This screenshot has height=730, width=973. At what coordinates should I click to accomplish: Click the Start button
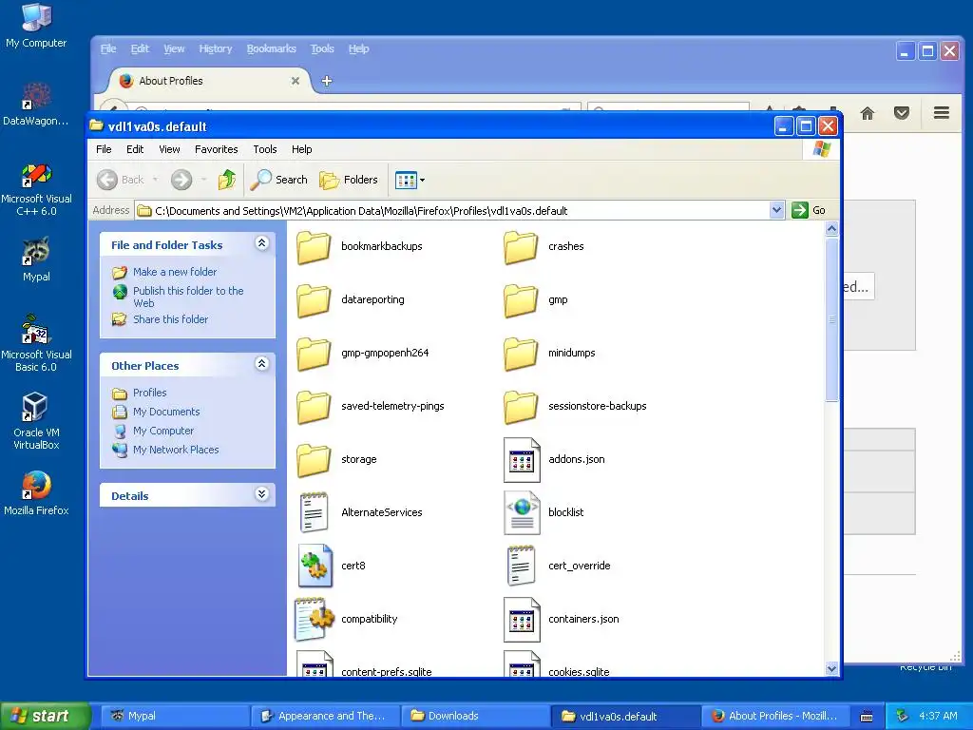tap(44, 717)
